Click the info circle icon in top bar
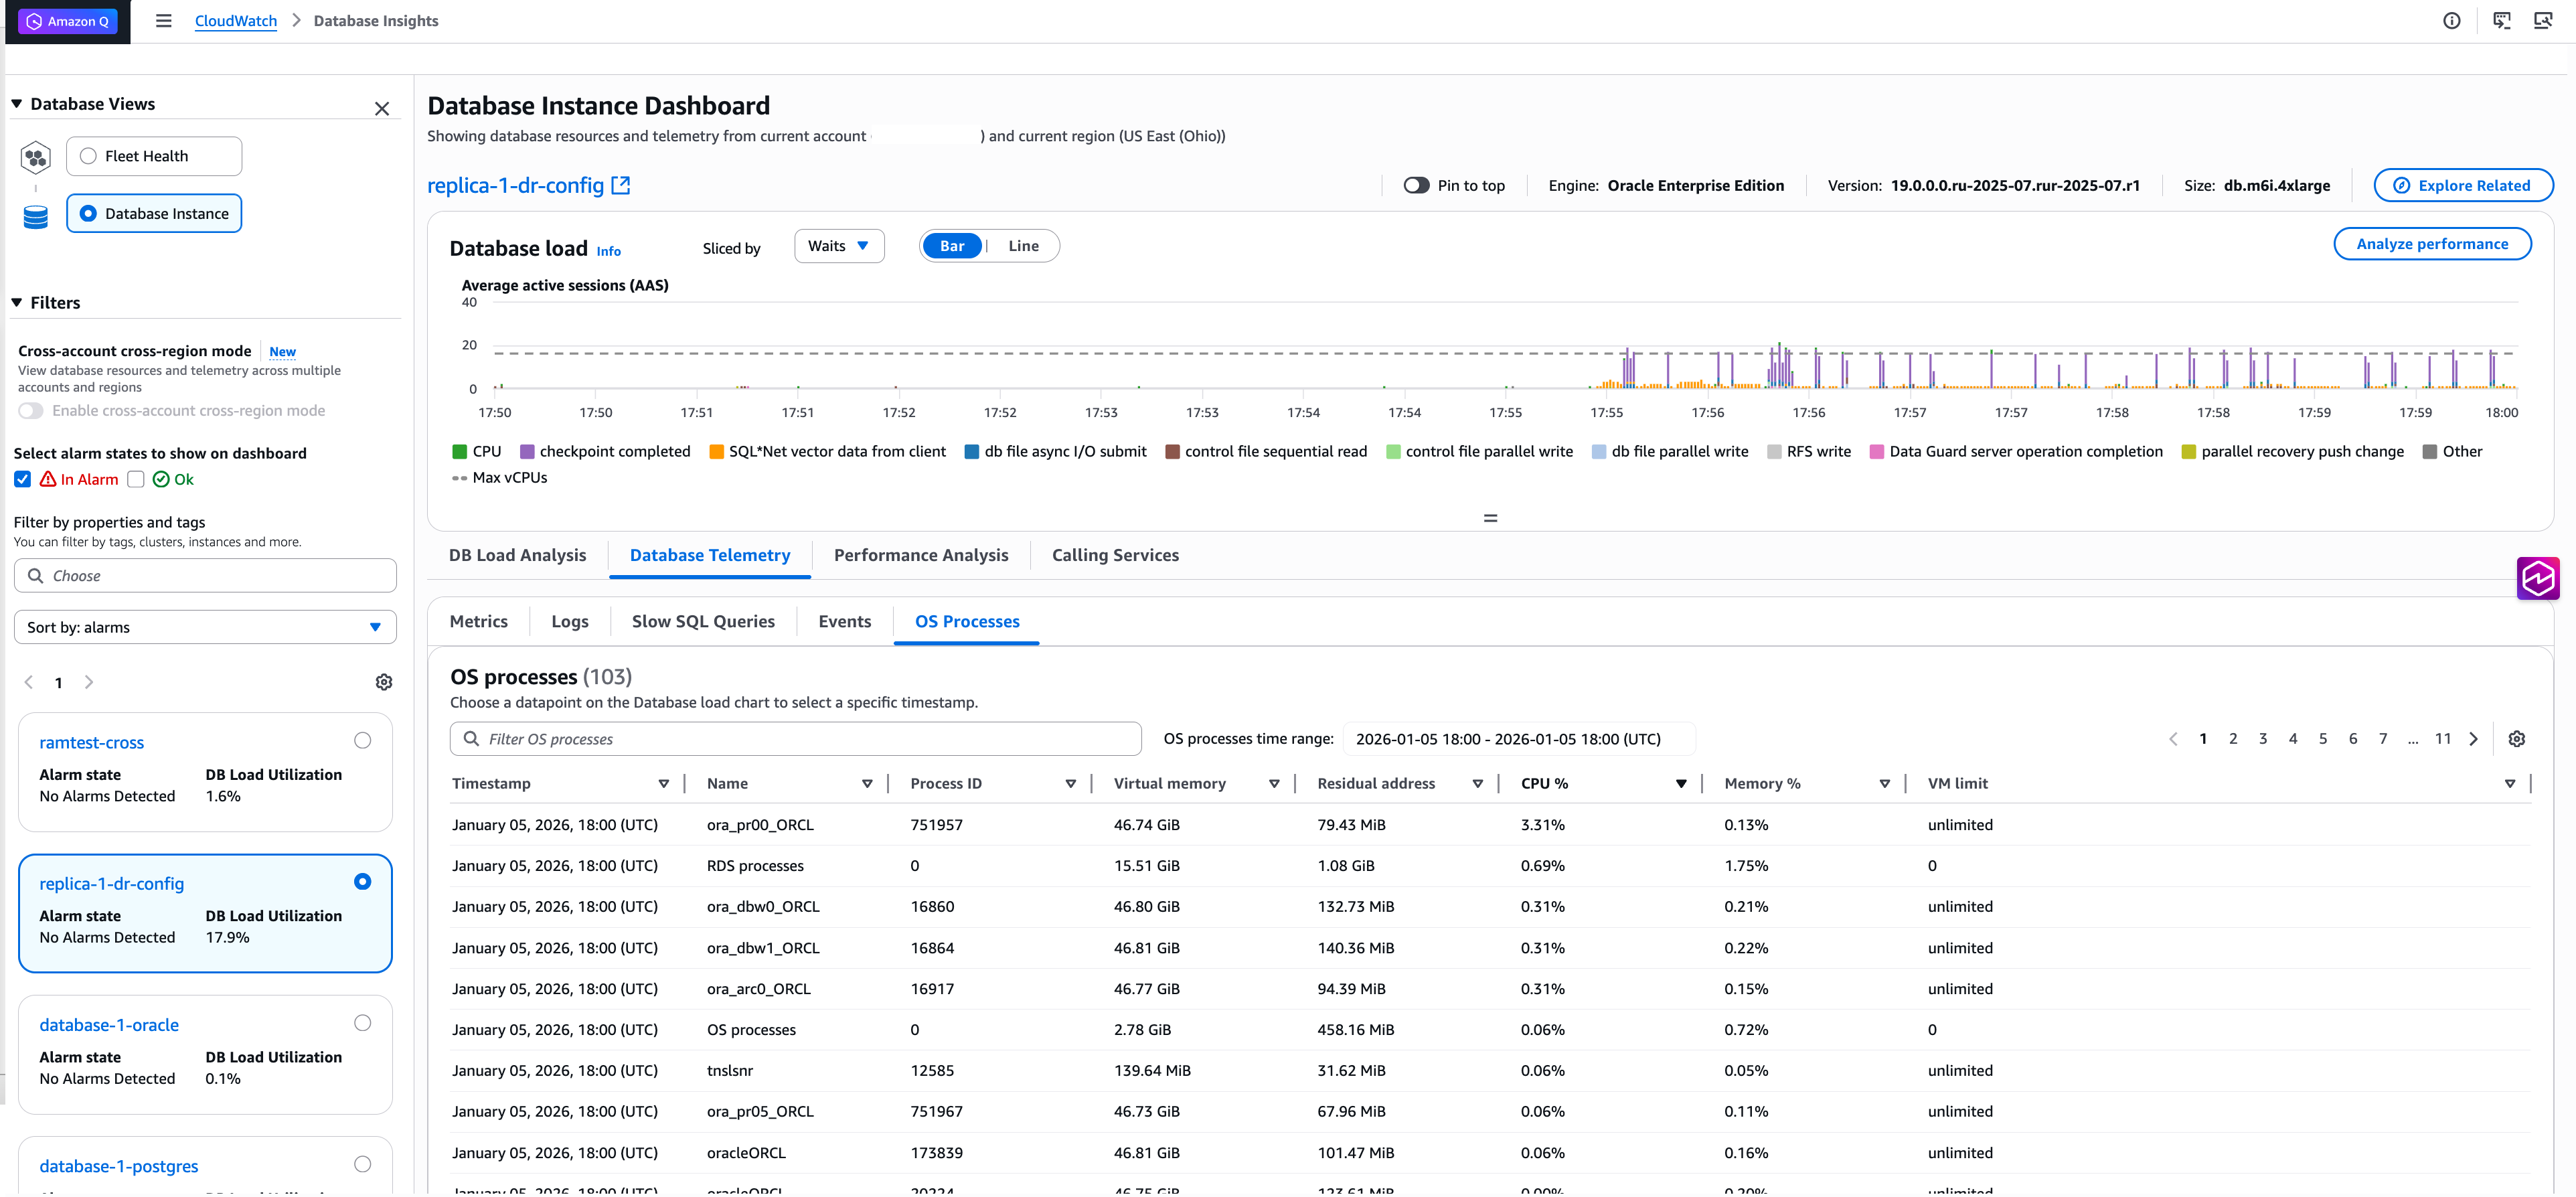Screen dimensions: 2576x1197 pyautogui.click(x=2451, y=21)
